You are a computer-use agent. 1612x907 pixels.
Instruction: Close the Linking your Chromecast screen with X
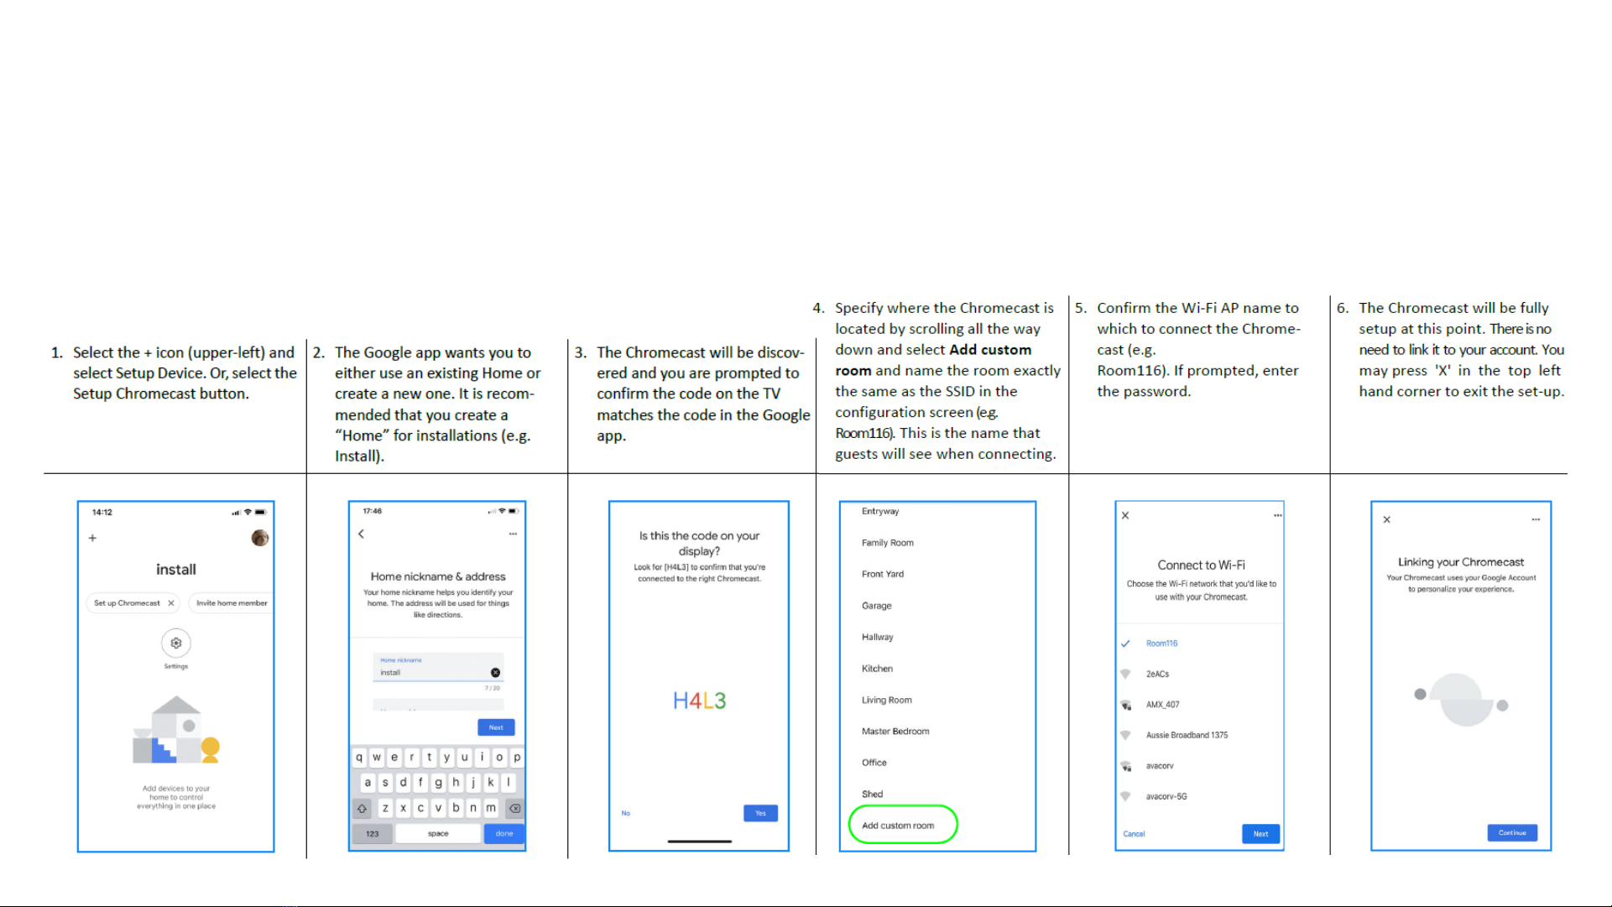coord(1387,519)
